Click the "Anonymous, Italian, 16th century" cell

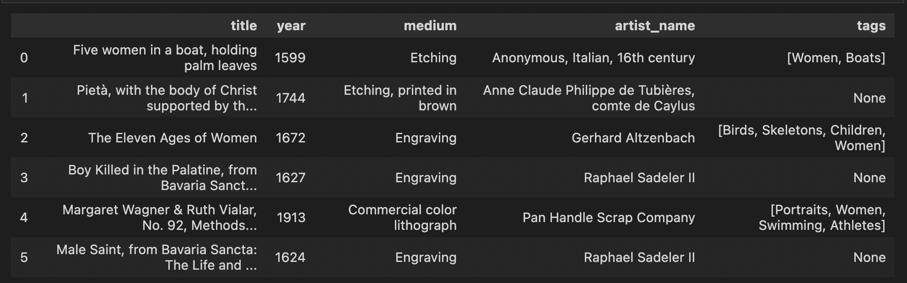pyautogui.click(x=593, y=58)
